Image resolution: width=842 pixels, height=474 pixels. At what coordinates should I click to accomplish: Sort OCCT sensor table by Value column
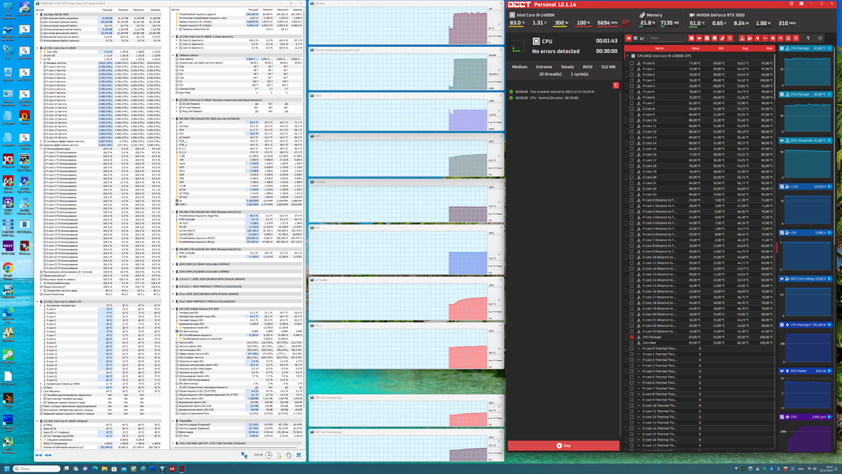click(695, 48)
